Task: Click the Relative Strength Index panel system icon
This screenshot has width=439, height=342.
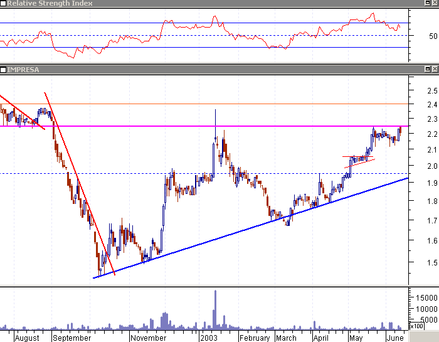Action: tap(3, 3)
